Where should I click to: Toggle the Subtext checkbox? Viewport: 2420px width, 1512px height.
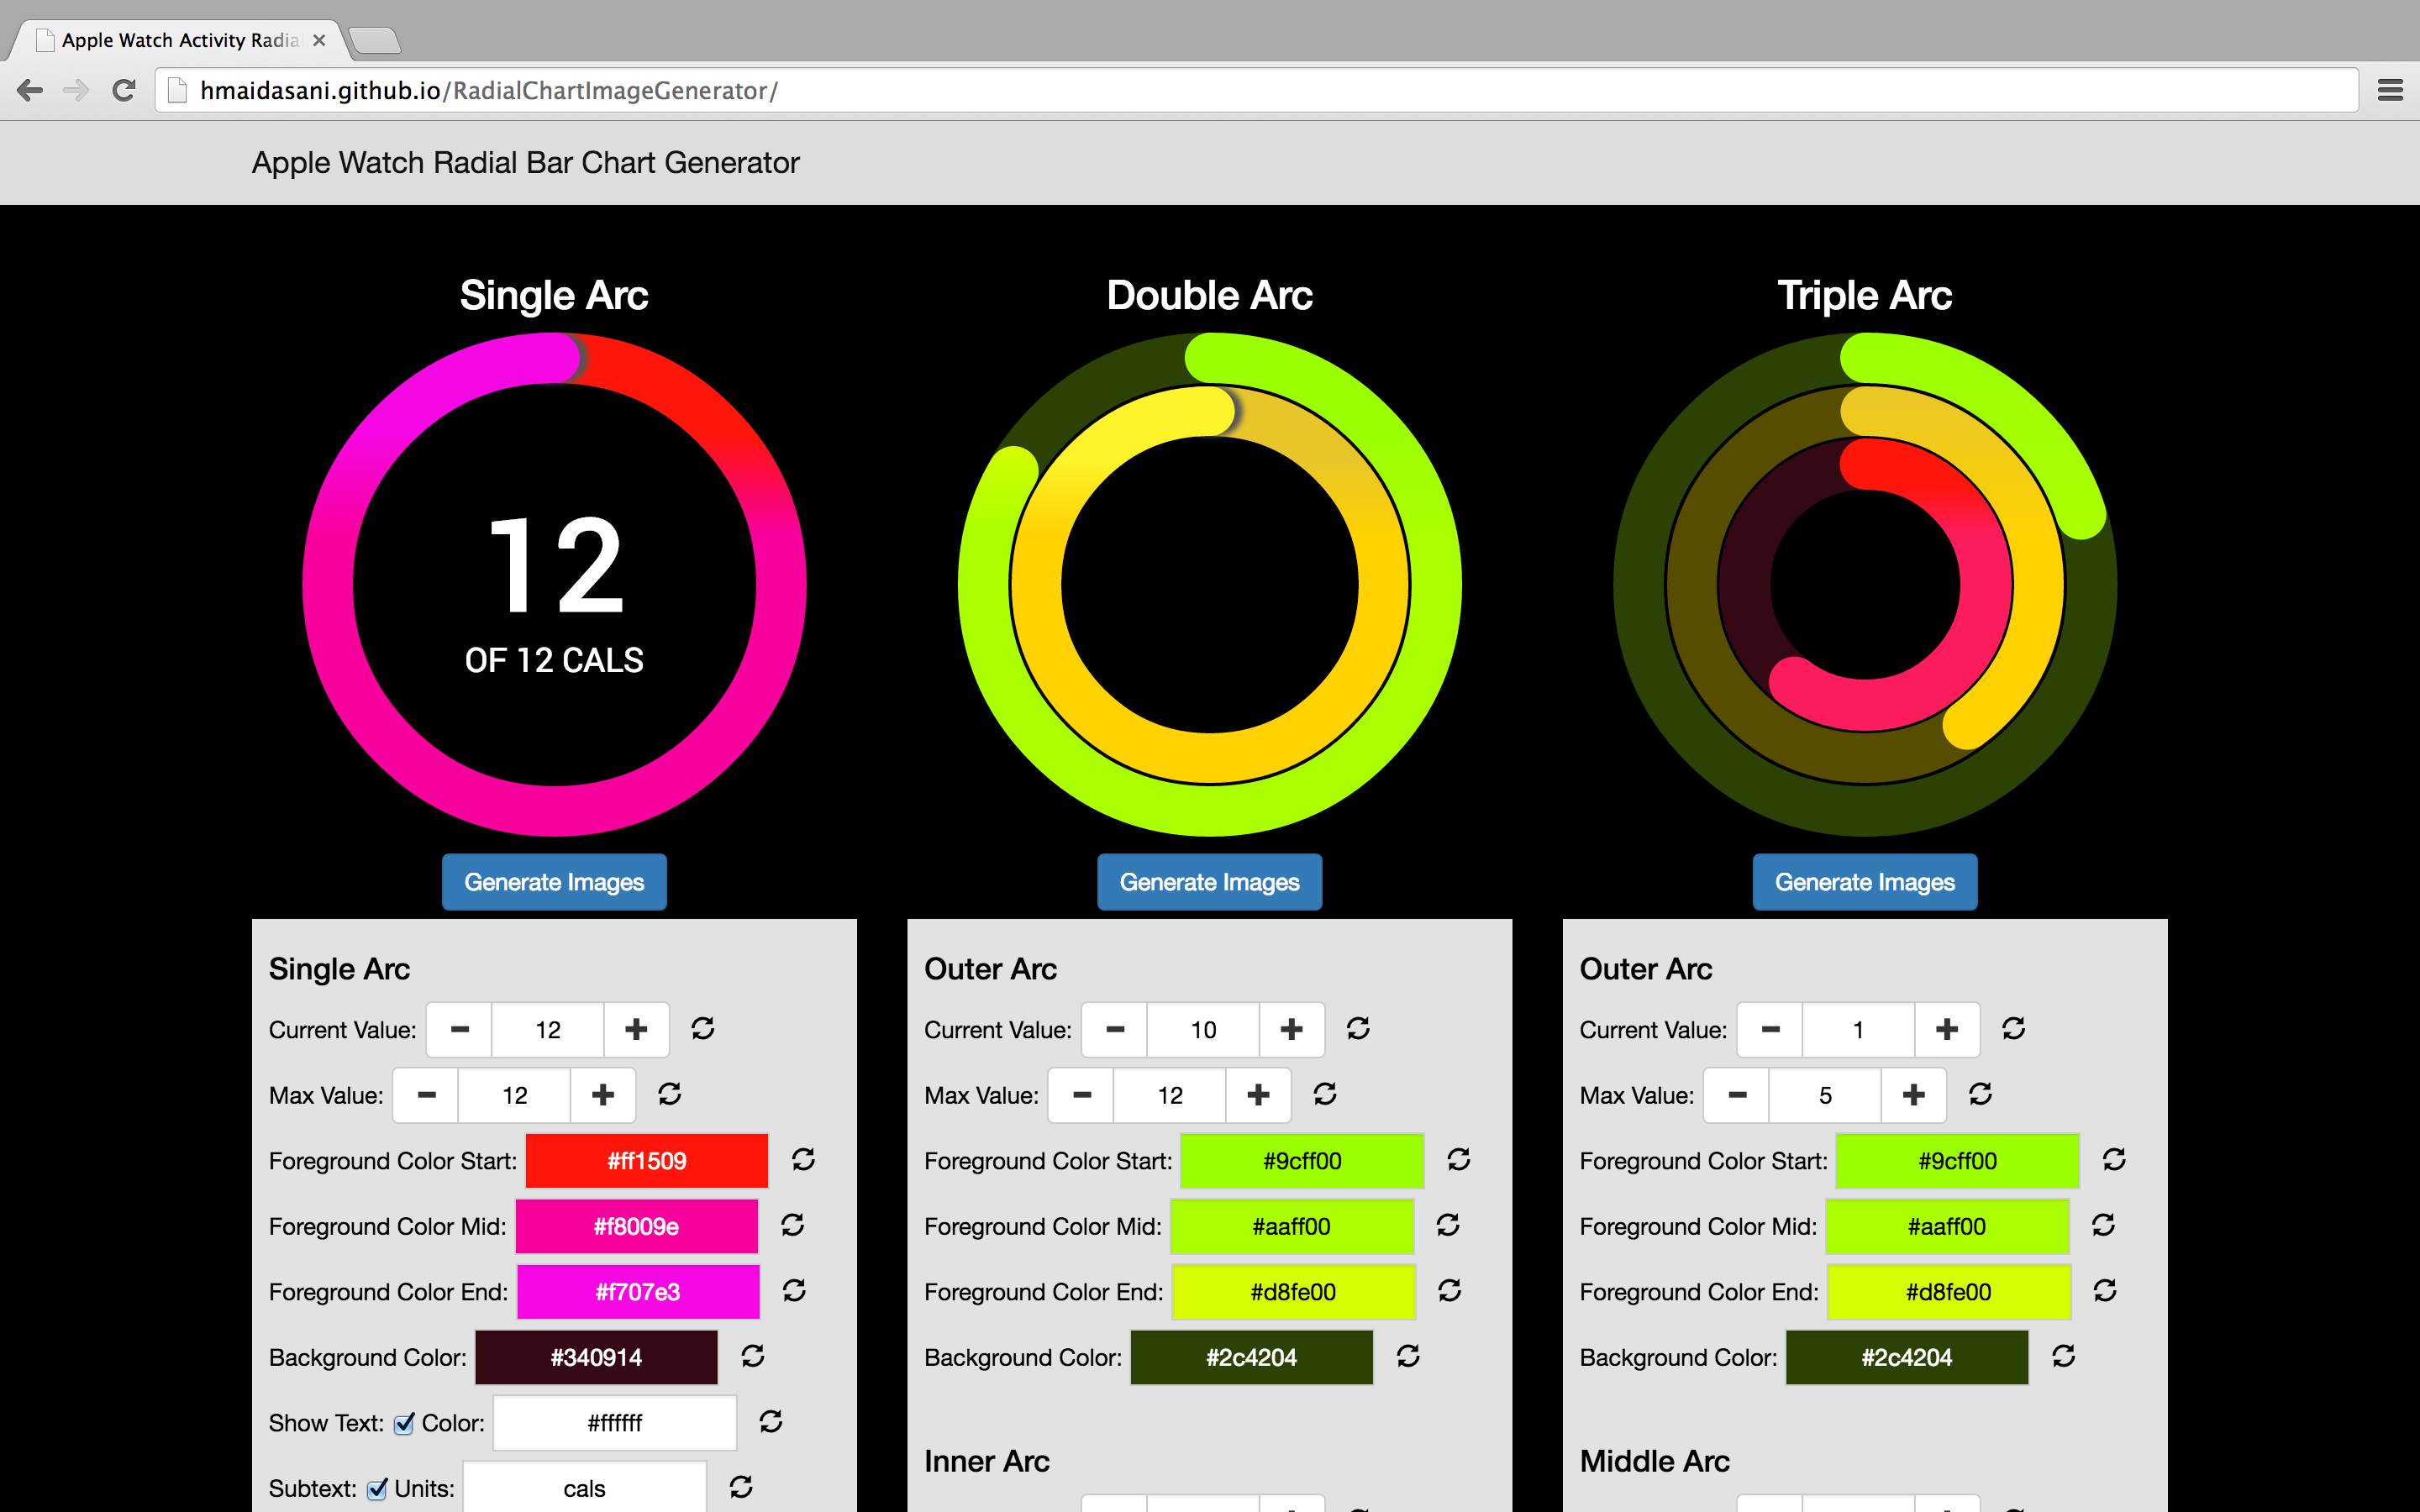pos(377,1489)
